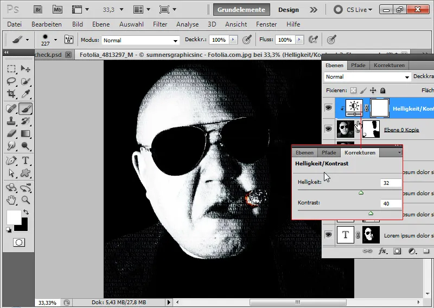Select the Hand tool
Screen dimensions: 434x308
point(11,200)
